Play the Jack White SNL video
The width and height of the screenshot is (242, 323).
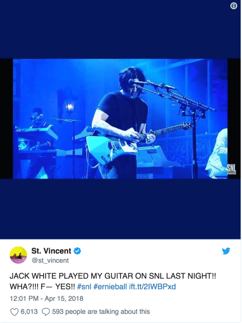pos(121,119)
